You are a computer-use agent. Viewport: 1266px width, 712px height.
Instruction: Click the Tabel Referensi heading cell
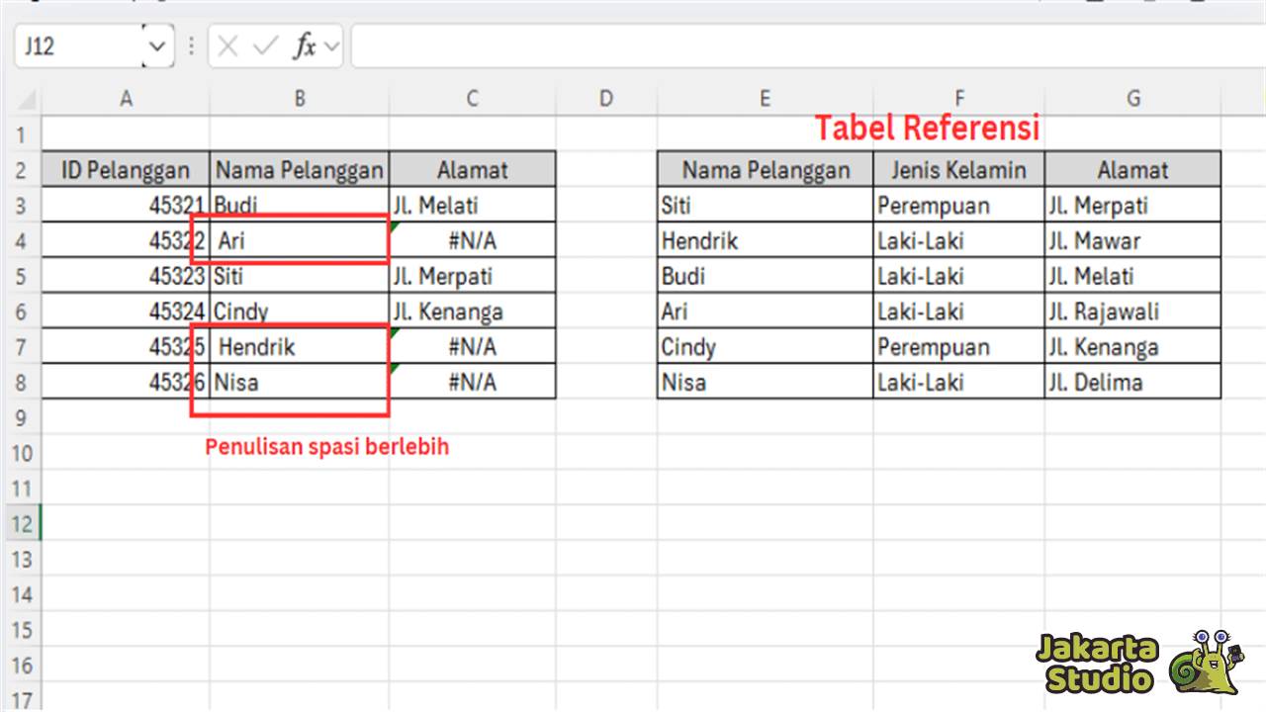click(x=926, y=128)
